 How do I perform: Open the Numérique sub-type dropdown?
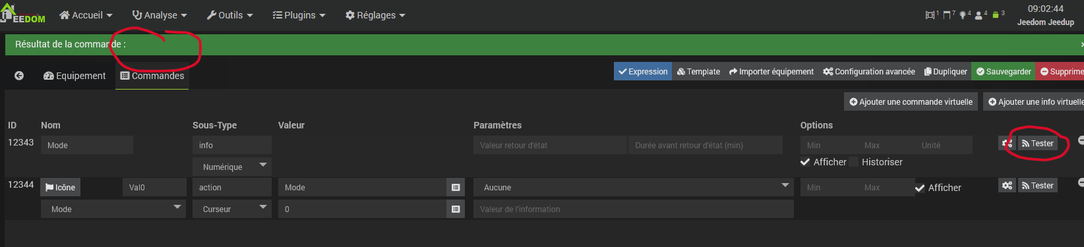pos(232,167)
